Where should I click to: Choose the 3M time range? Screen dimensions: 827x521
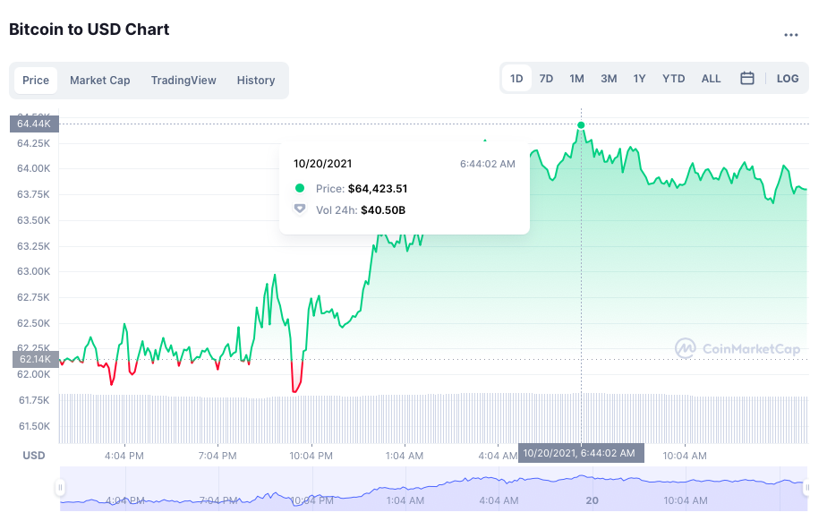click(609, 79)
